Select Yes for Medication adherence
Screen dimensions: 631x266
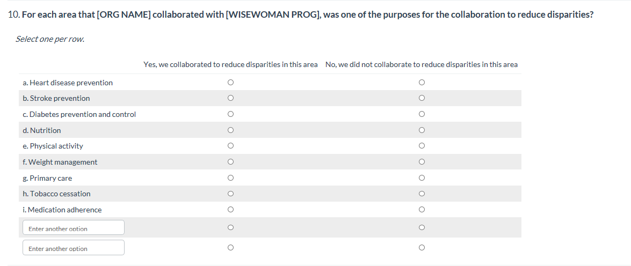230,210
